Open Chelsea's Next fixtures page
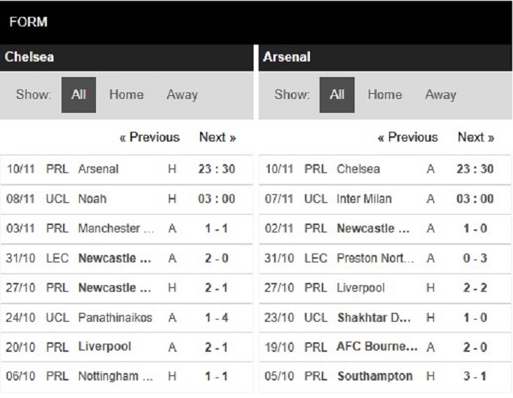The image size is (513, 398). [x=218, y=137]
